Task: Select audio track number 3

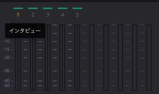Action: point(48,15)
